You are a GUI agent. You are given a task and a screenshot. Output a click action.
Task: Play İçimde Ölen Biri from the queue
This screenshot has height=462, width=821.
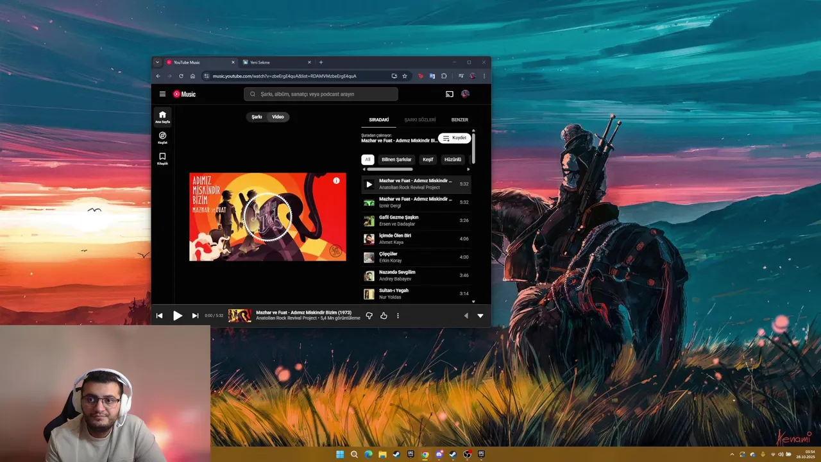tap(416, 239)
